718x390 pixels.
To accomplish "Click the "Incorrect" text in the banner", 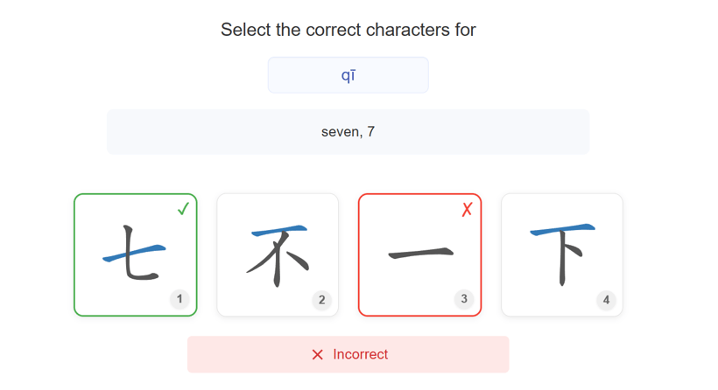I will coord(360,355).
